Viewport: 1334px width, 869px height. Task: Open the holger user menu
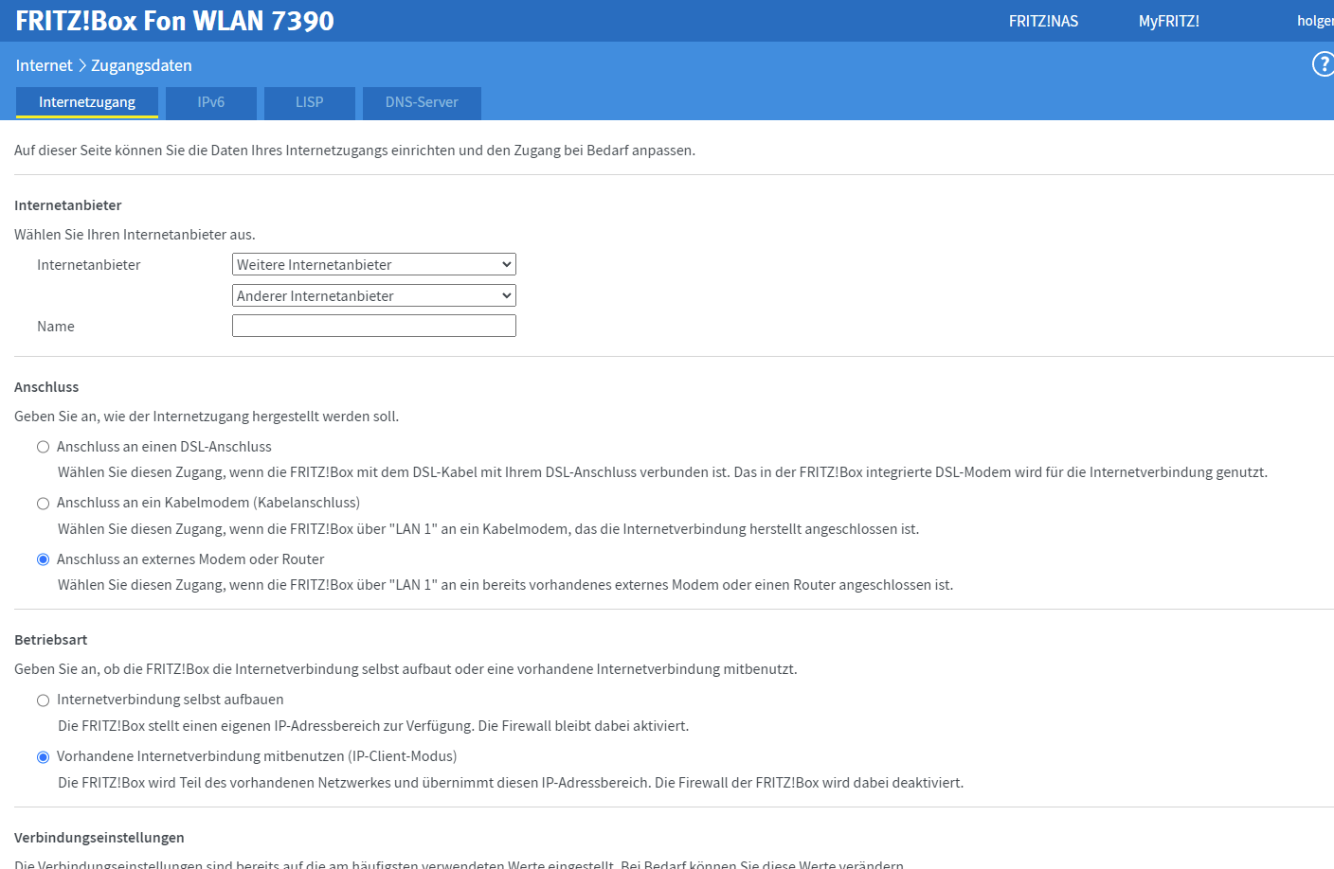1315,21
